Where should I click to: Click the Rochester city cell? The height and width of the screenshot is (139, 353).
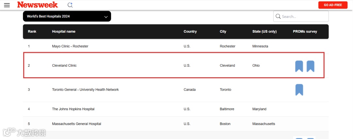point(227,46)
